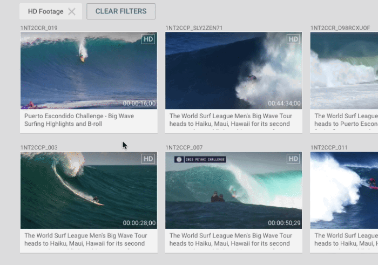This screenshot has height=265, width=378.
Task: Click the clip ID 1NT2CCR_019
Action: point(39,28)
